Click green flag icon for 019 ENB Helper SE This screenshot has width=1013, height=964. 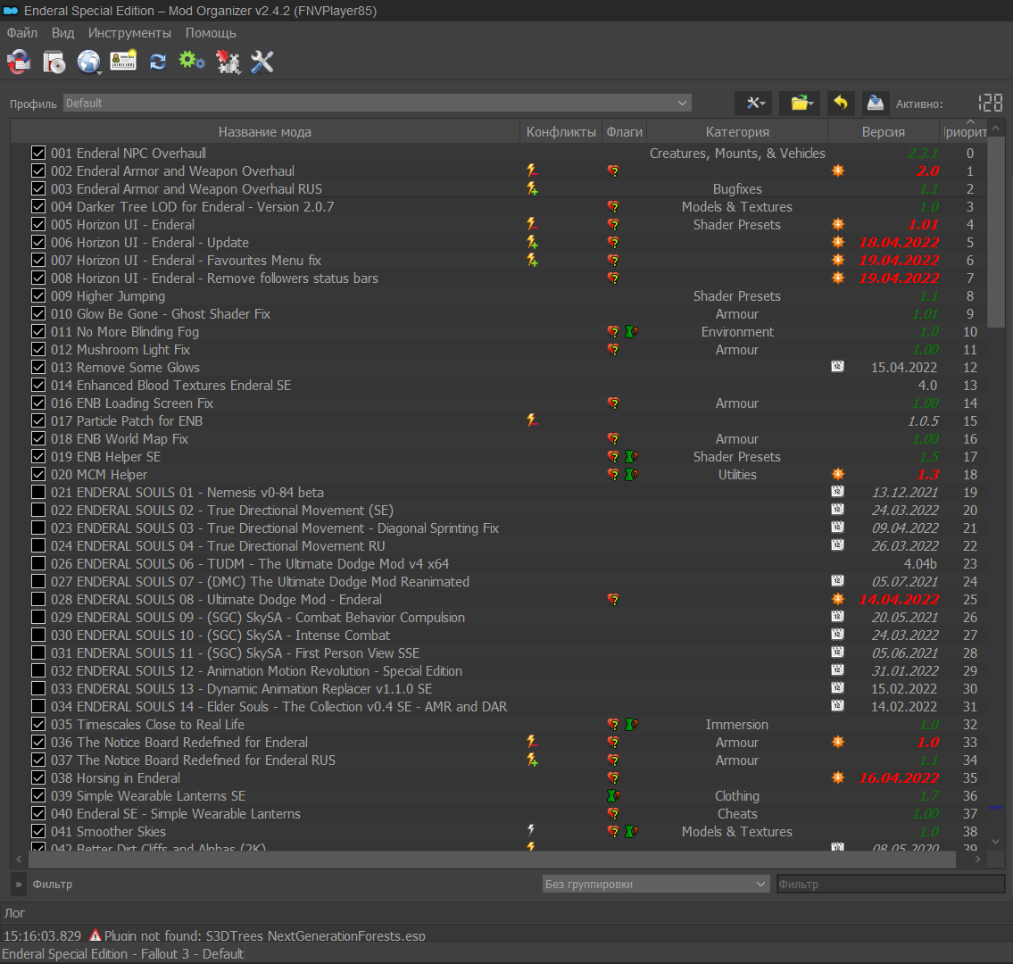click(631, 456)
